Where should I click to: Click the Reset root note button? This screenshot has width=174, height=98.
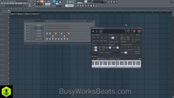point(94,59)
